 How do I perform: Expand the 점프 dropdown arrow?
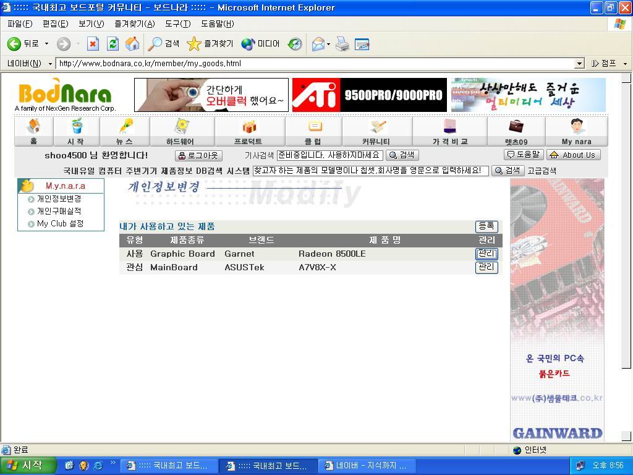pos(625,64)
